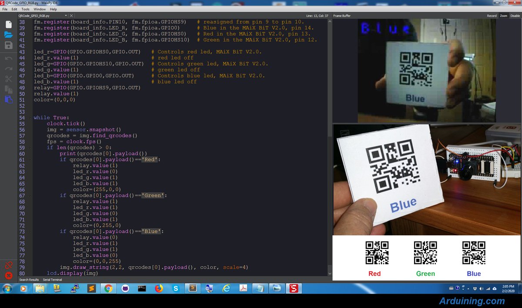
Task: Click the 'qrcodes = img.find_qrcodes()' line
Action: point(92,136)
